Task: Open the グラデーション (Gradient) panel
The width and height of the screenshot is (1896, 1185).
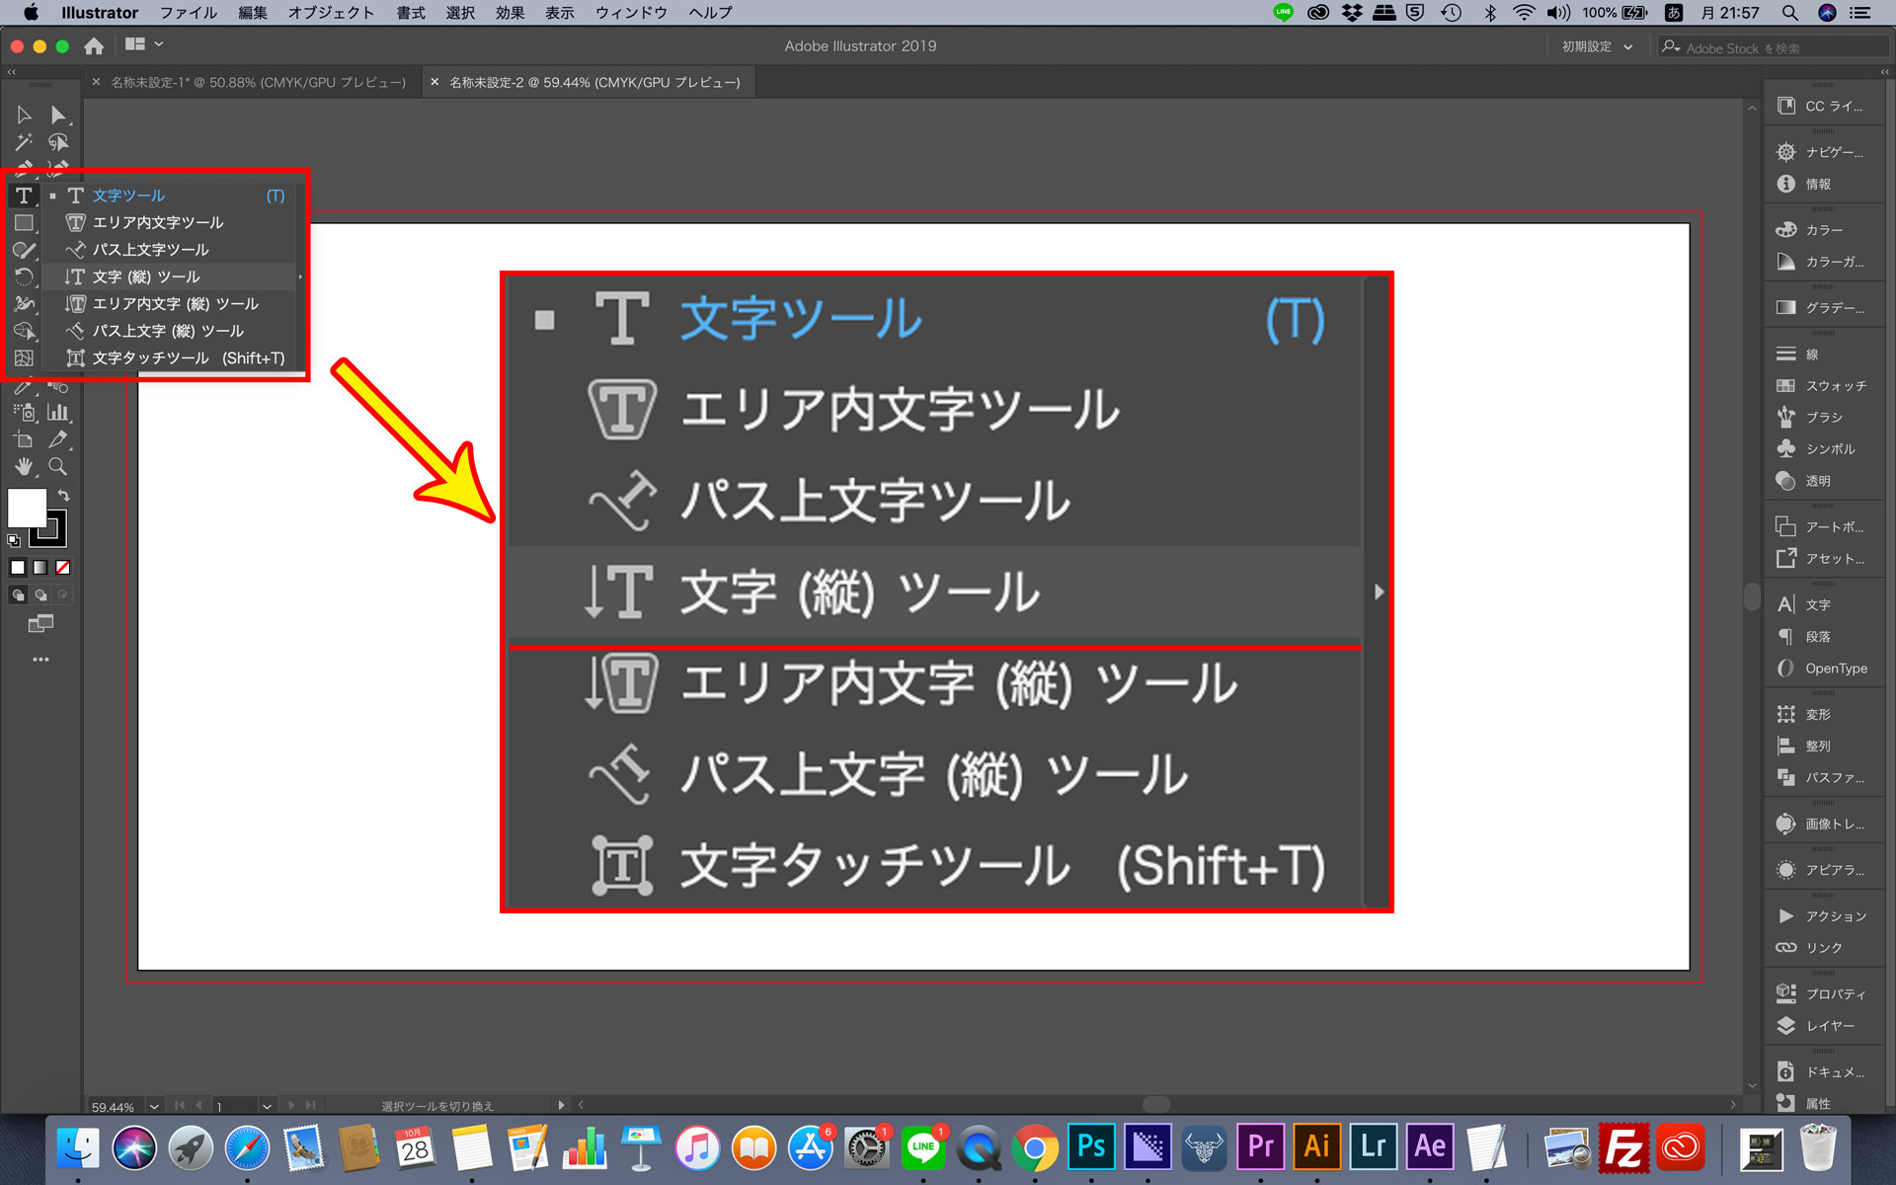Action: click(1824, 308)
